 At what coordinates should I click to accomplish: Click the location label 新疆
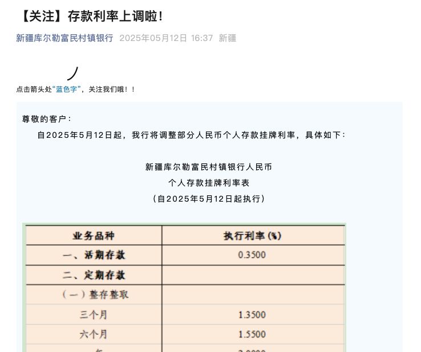228,38
